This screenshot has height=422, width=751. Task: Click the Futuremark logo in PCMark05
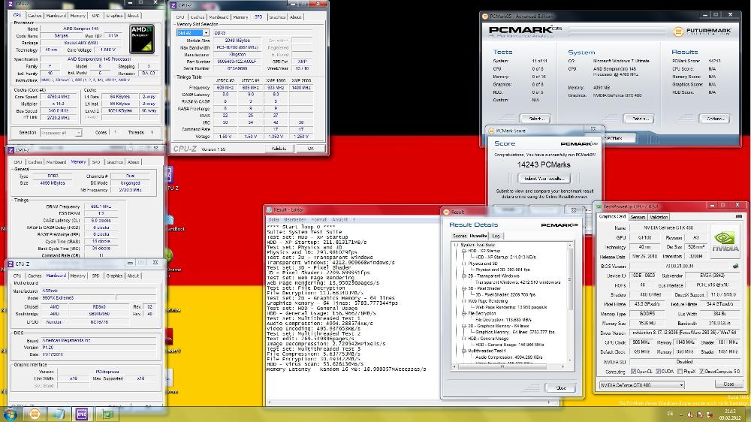[x=703, y=31]
